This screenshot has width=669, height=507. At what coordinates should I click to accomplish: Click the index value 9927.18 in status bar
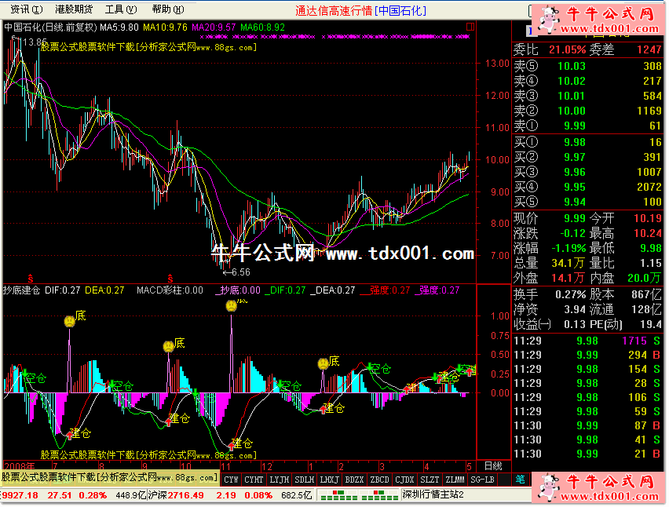click(20, 495)
